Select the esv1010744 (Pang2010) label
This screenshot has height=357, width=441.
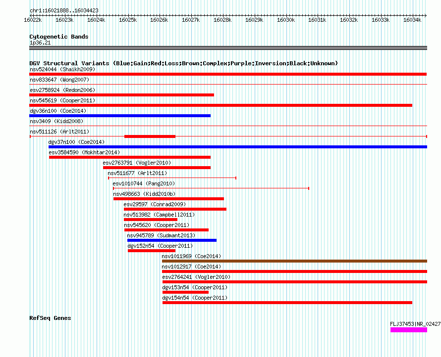144,183
